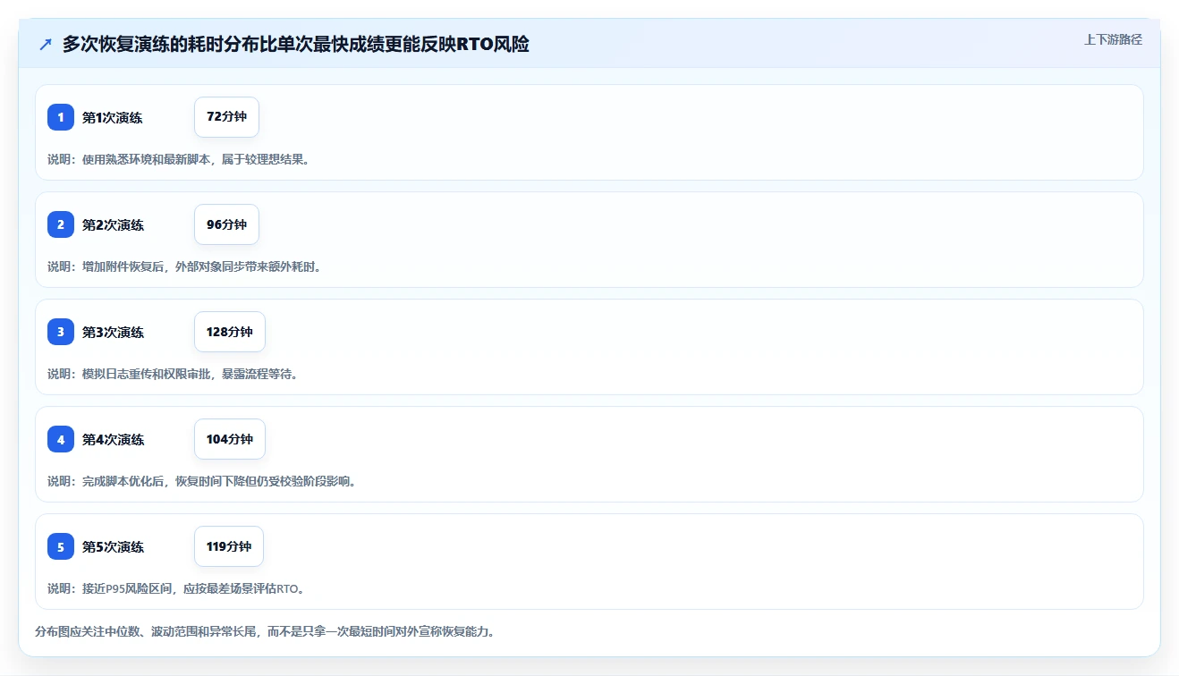1179x676 pixels.
Task: Select the 第1次演练 label
Action: [x=113, y=117]
